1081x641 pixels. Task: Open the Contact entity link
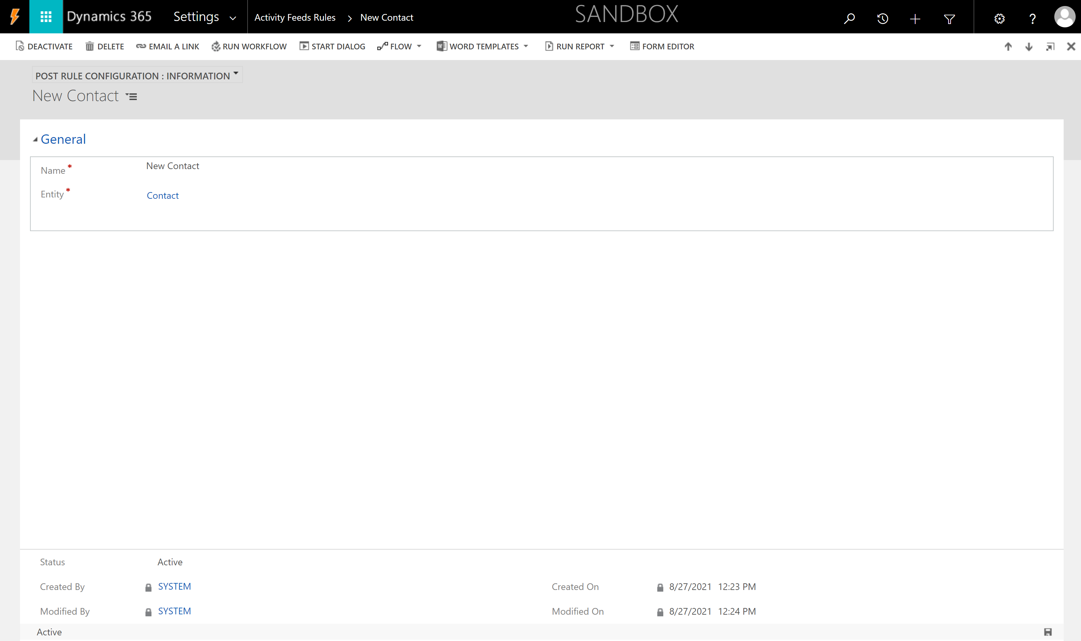click(x=162, y=195)
